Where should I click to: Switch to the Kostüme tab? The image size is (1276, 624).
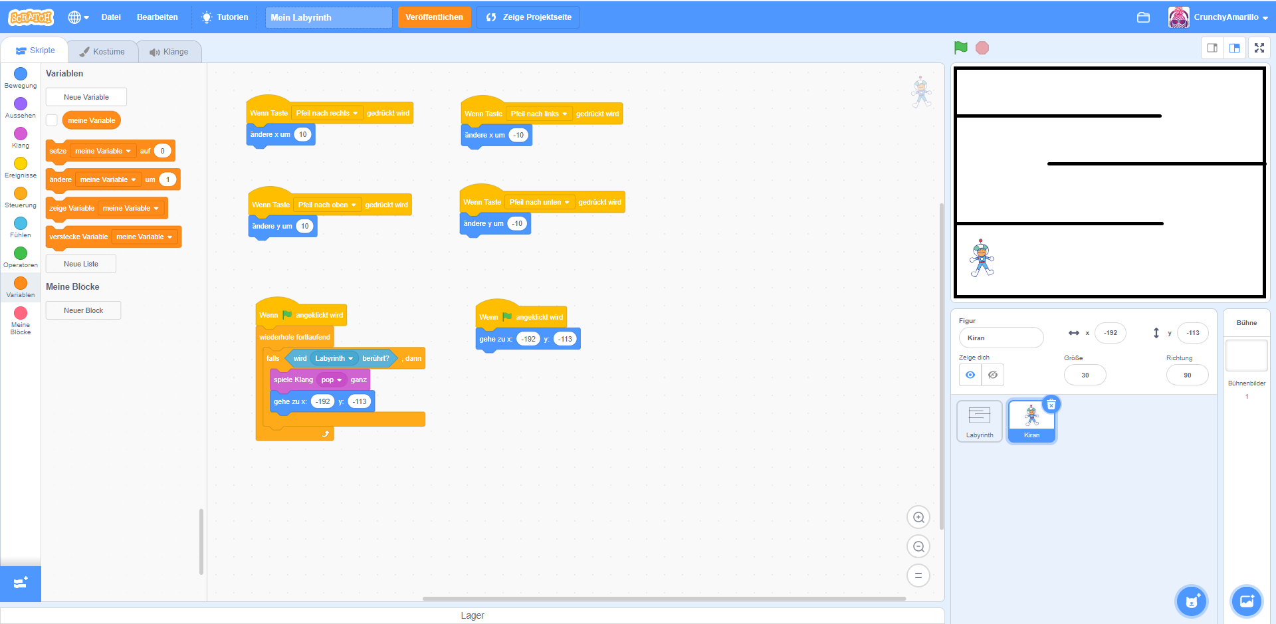coord(102,52)
